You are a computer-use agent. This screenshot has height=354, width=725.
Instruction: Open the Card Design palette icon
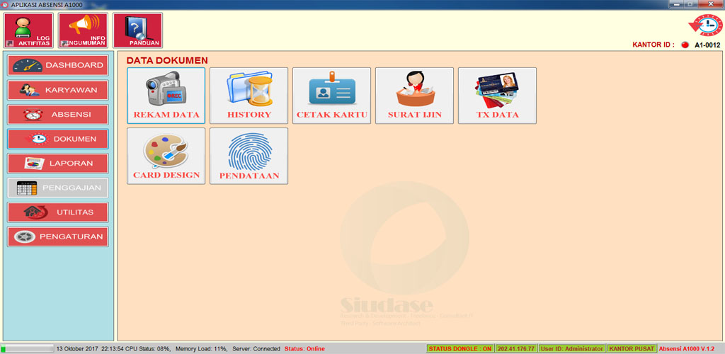(166, 156)
